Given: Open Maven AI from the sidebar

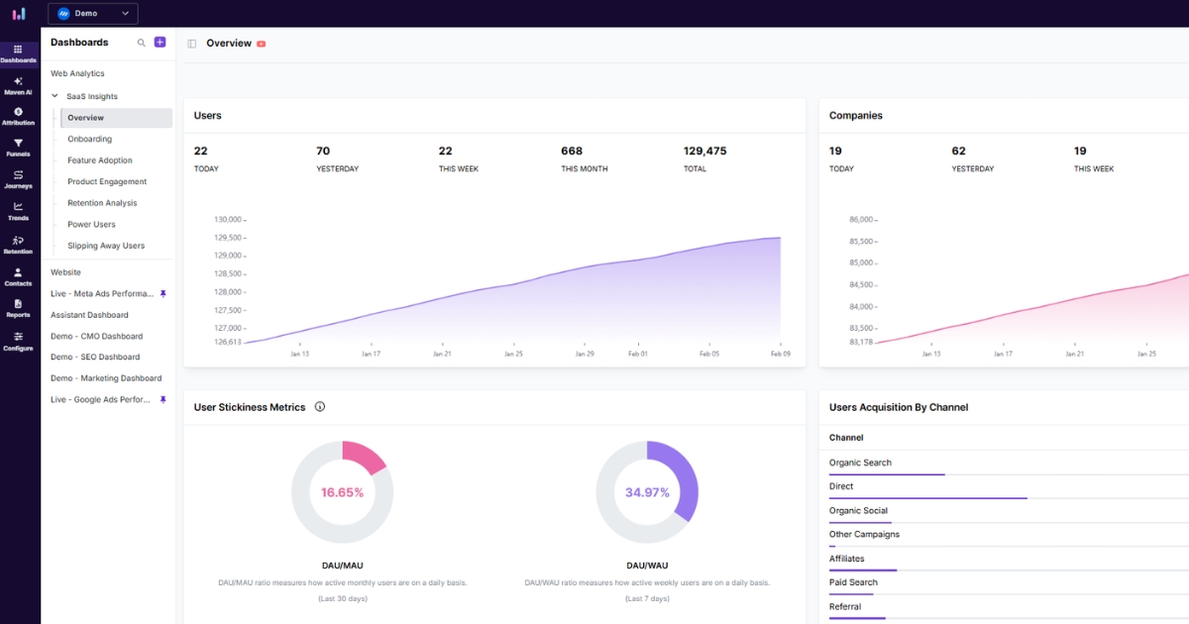Looking at the screenshot, I should pyautogui.click(x=18, y=86).
